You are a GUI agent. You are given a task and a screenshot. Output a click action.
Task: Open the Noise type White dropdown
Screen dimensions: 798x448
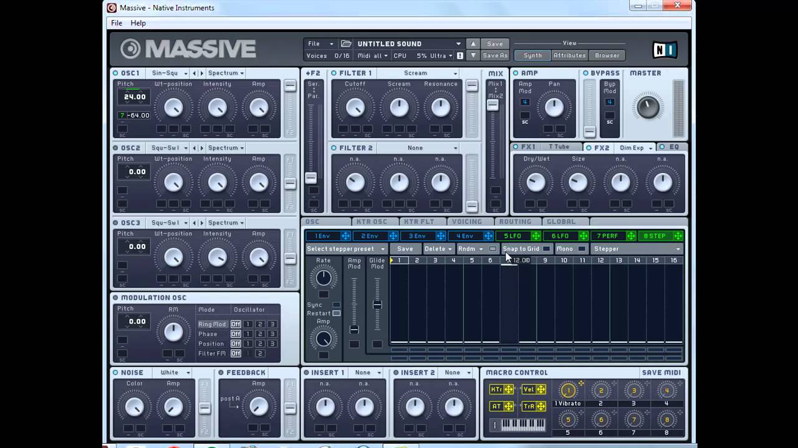[x=175, y=373]
